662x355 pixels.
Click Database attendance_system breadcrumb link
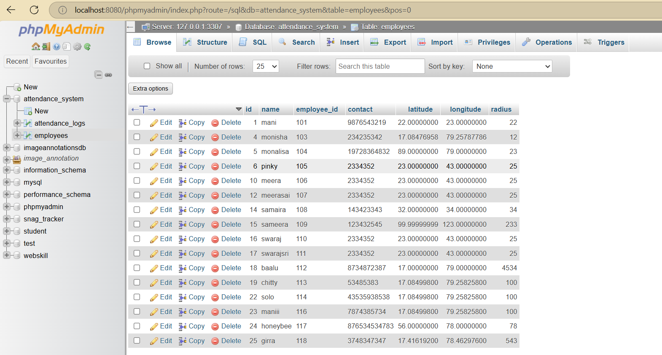(x=291, y=27)
